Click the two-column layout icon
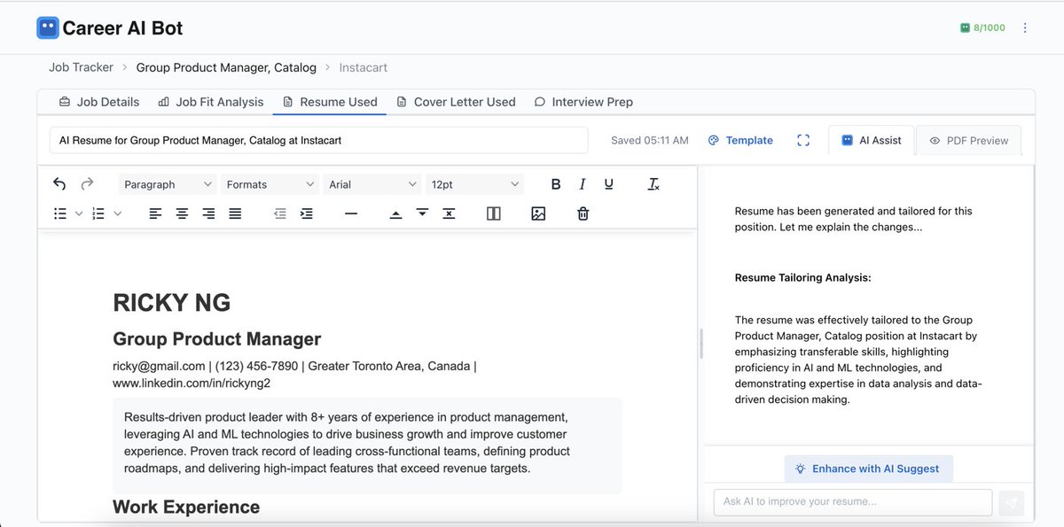The height and width of the screenshot is (527, 1064). [494, 213]
